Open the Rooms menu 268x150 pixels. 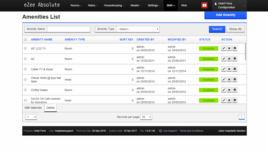click(76, 5)
